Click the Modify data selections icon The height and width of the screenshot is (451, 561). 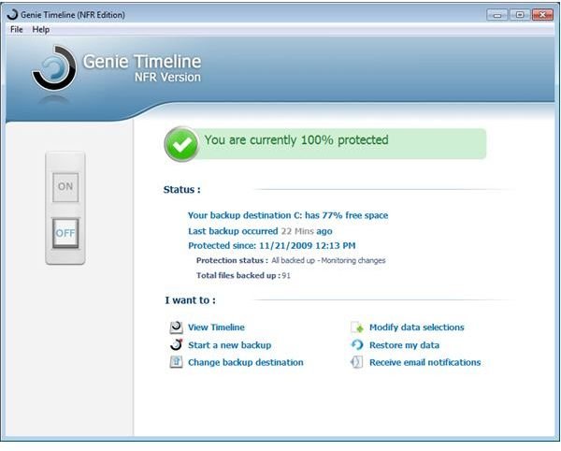357,327
